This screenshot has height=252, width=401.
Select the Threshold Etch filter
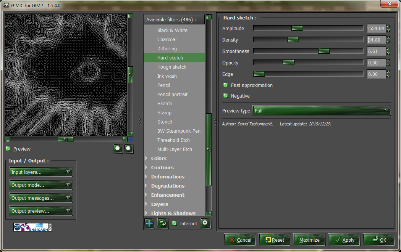[174, 140]
